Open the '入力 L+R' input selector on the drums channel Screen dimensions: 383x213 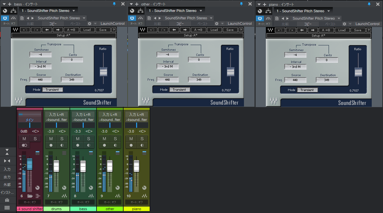pyautogui.click(x=56, y=114)
